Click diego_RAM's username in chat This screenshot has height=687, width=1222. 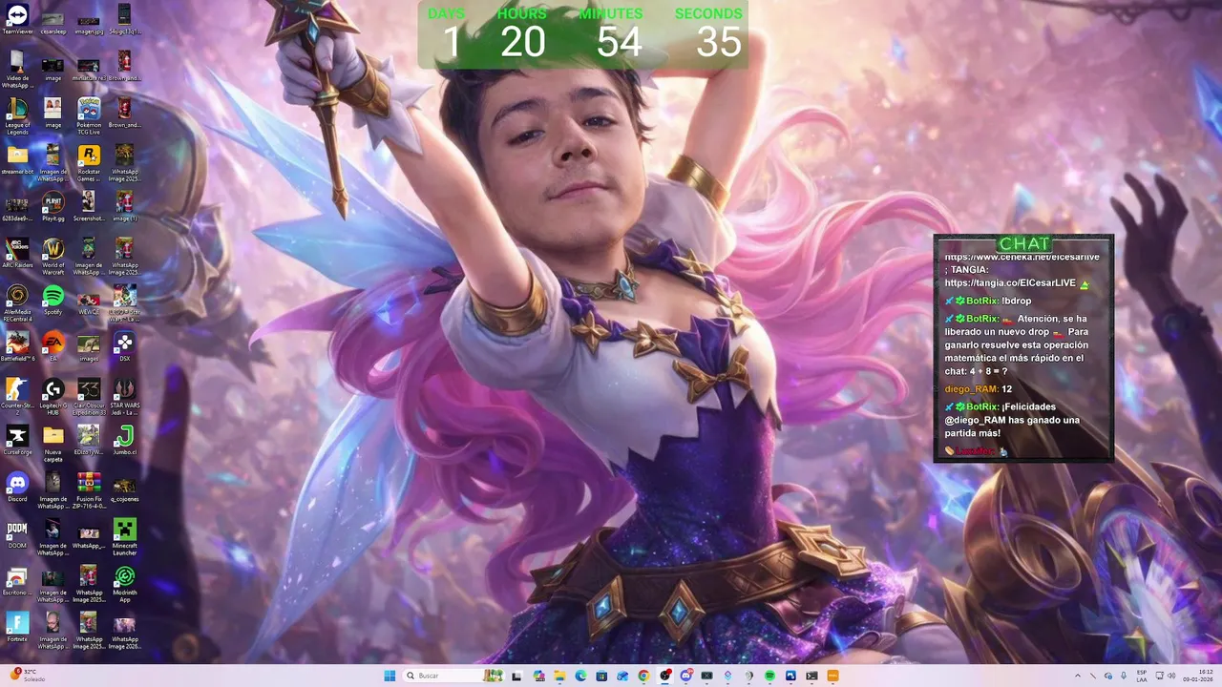point(972,389)
